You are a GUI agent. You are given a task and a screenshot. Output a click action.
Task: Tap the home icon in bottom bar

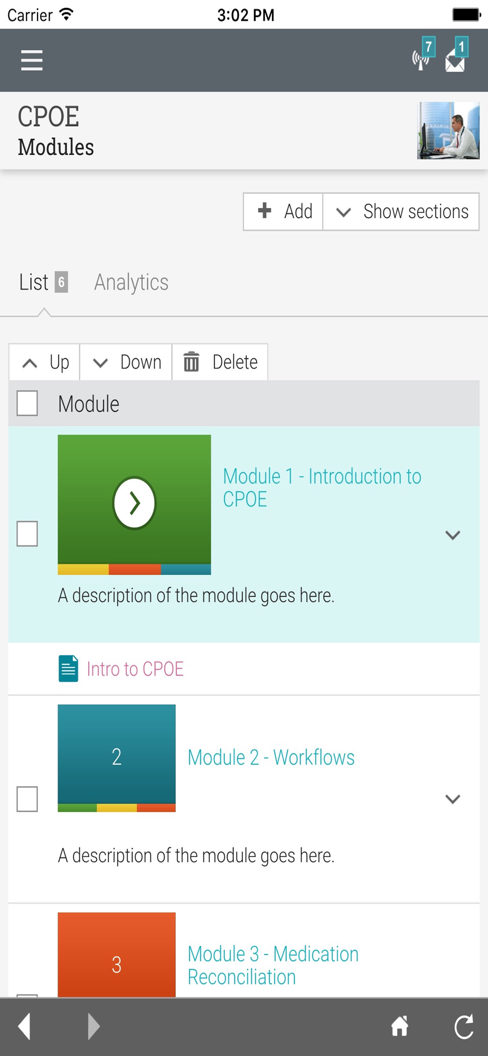click(400, 1026)
